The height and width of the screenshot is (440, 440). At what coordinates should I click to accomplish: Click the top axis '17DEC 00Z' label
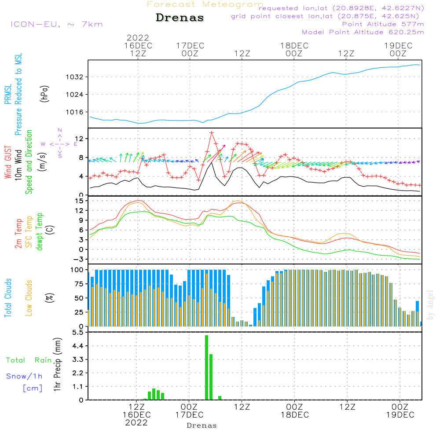pos(190,49)
